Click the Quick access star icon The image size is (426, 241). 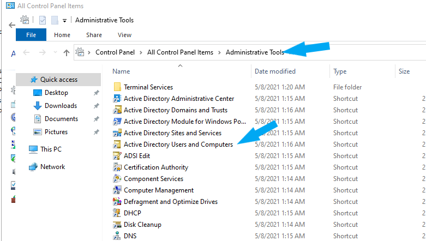[x=34, y=80]
